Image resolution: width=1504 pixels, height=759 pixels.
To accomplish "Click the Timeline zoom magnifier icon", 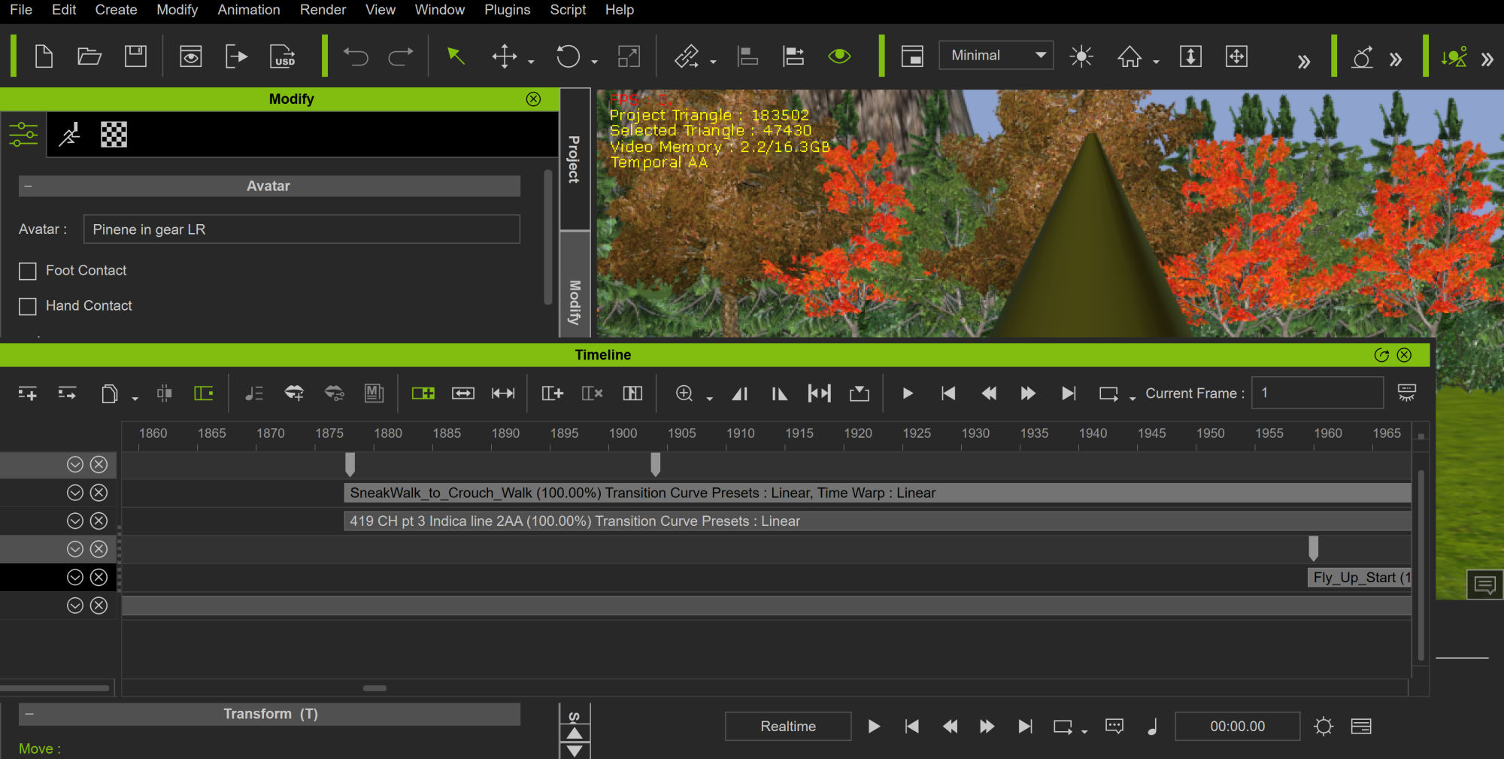I will (684, 393).
